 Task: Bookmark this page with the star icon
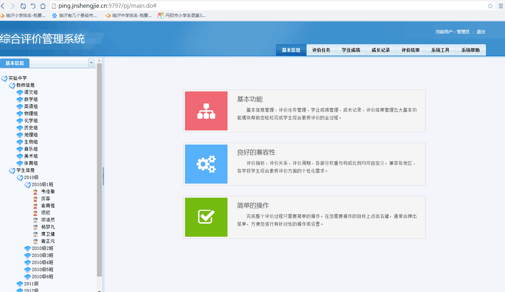pyautogui.click(x=490, y=6)
